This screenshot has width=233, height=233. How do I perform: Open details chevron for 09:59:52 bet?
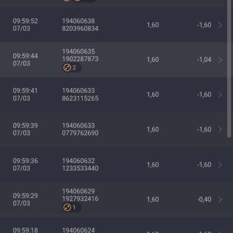(x=220, y=25)
